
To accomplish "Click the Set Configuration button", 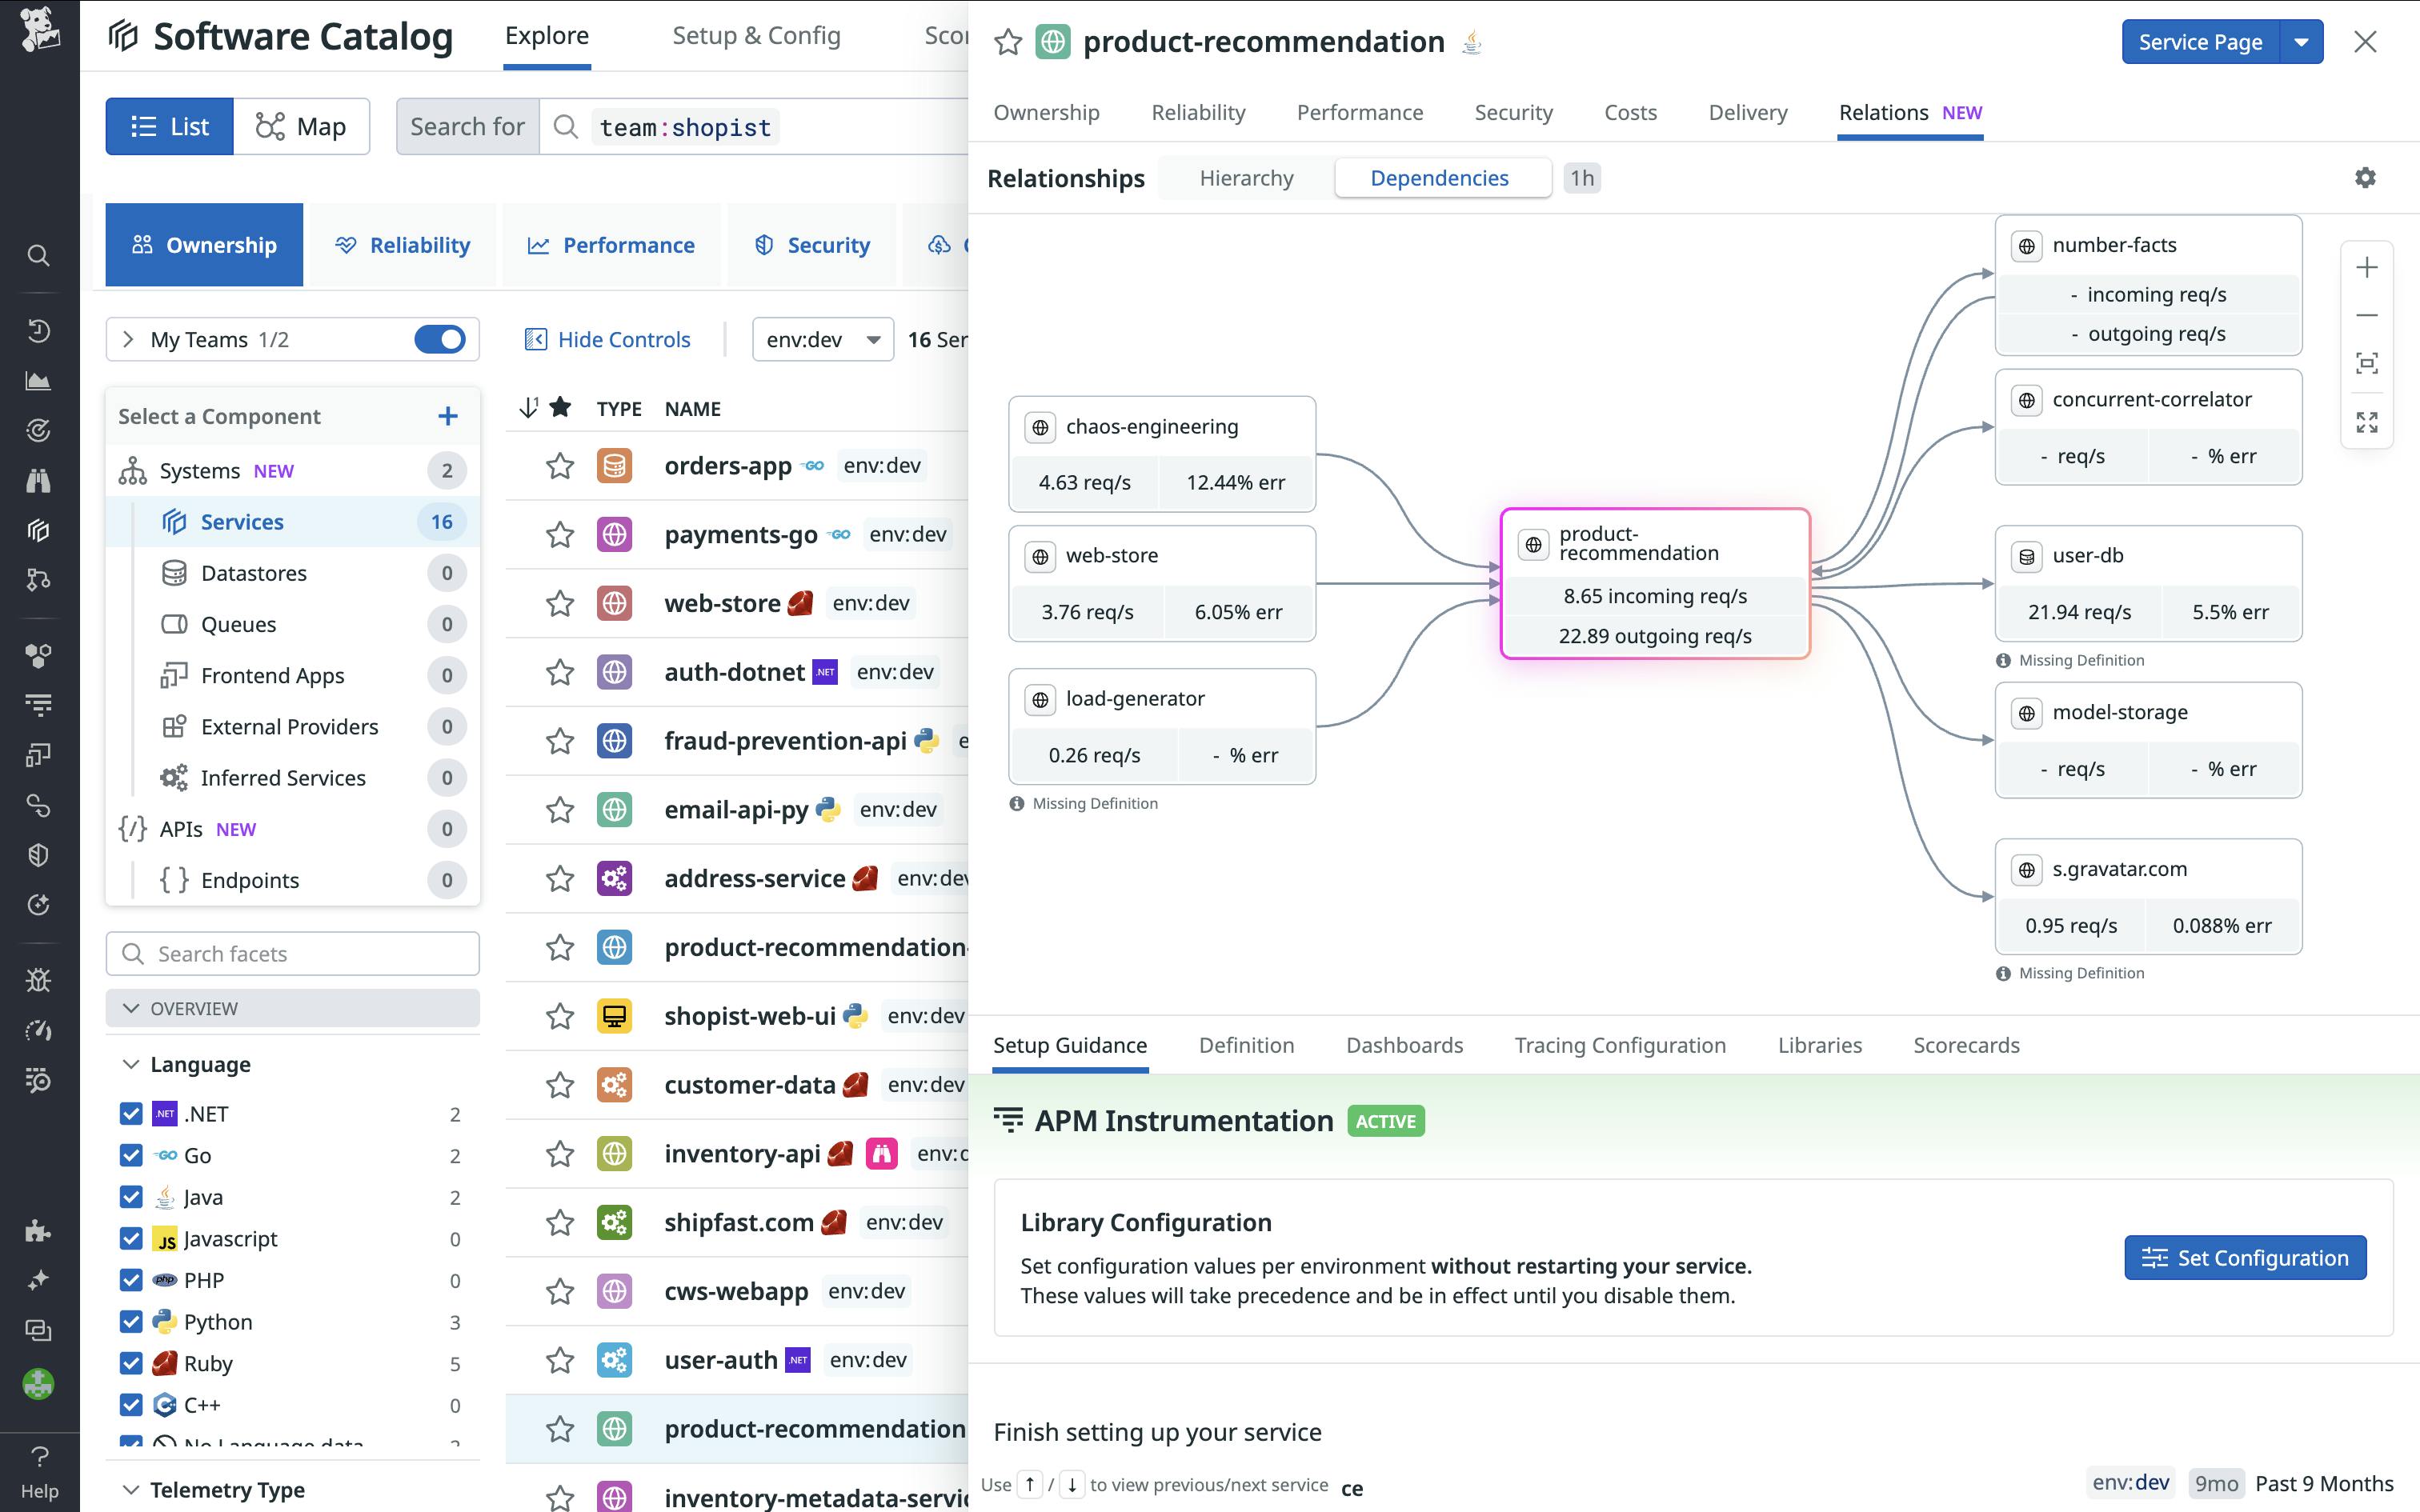I will coord(2243,1257).
